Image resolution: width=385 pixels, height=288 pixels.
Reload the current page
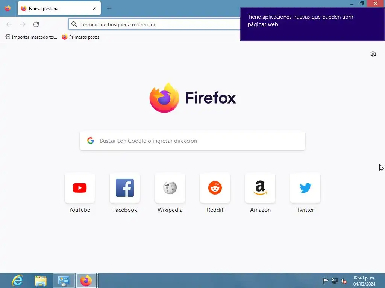(x=36, y=24)
